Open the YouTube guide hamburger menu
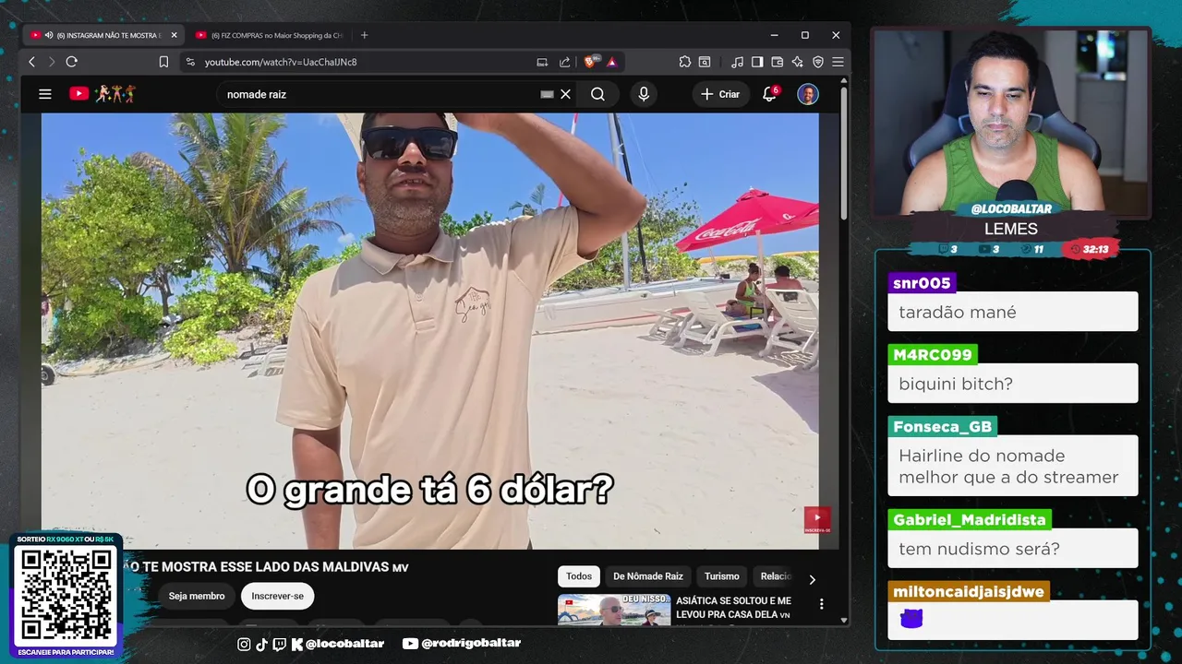 [x=44, y=94]
